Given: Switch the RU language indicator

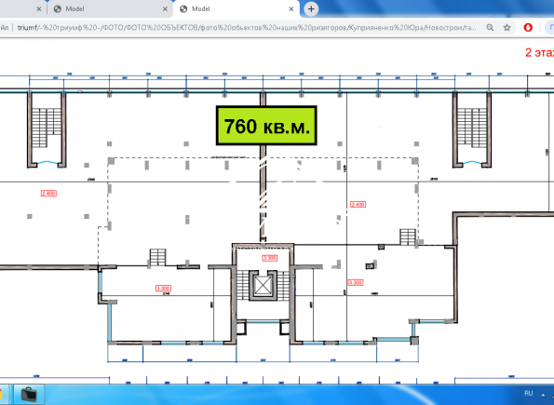Looking at the screenshot, I should (528, 393).
